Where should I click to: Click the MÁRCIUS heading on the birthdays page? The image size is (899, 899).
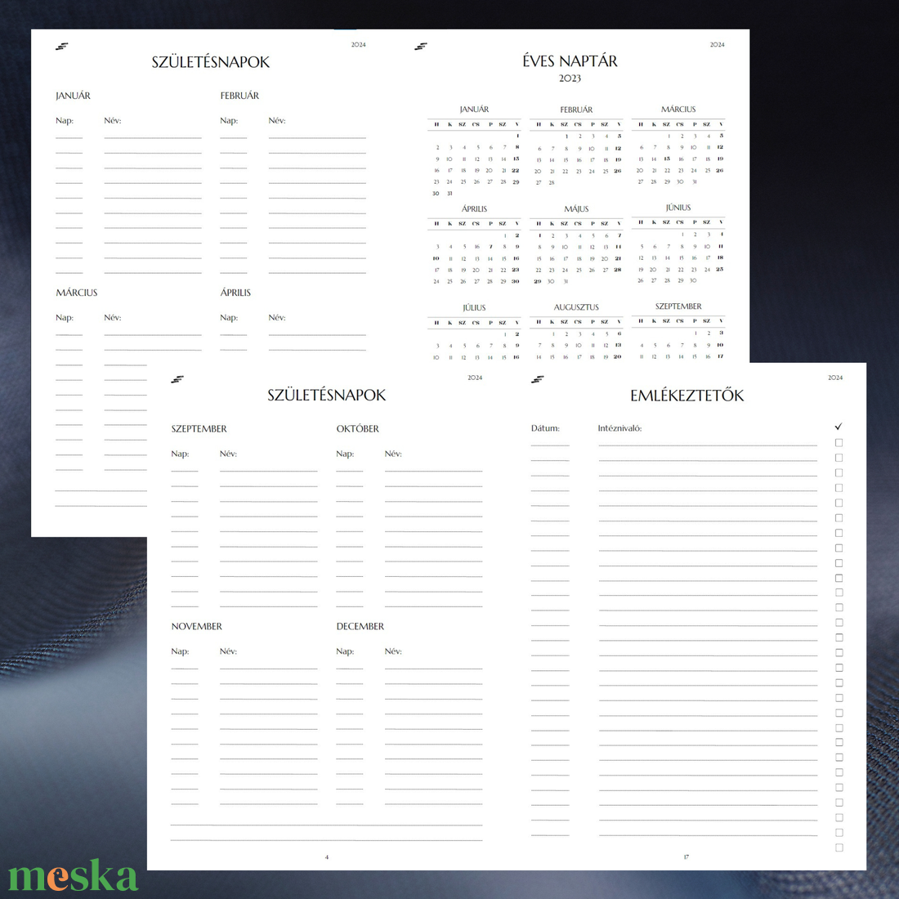coord(77,293)
